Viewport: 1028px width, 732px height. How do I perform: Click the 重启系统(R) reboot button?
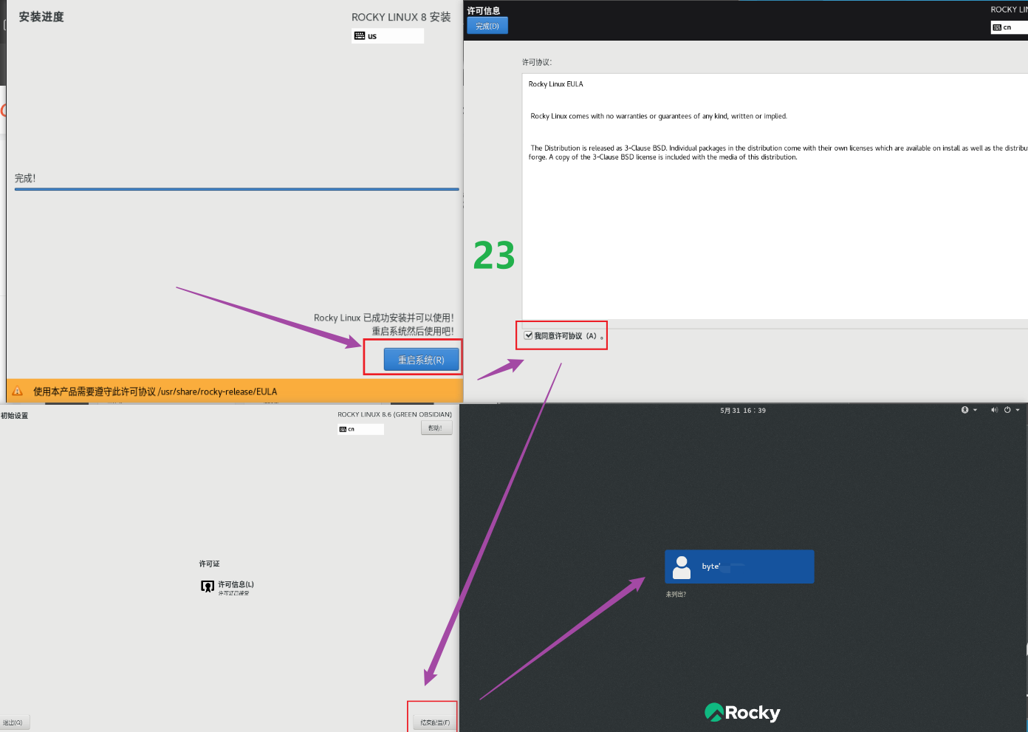coord(422,360)
